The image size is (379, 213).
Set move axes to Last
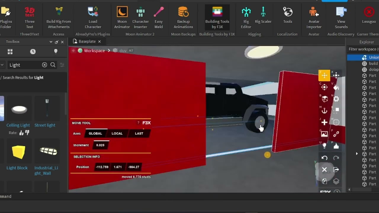(x=139, y=133)
